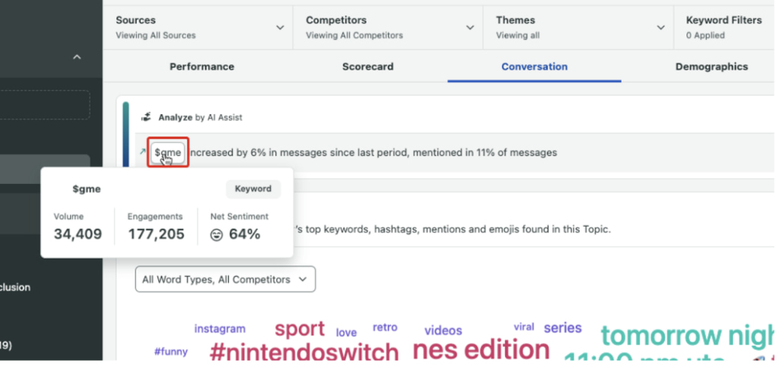Open the All Word Types, All Competitors dropdown

pyautogui.click(x=224, y=279)
